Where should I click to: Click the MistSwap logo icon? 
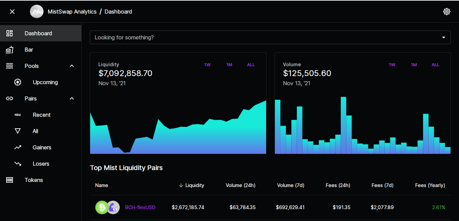point(36,12)
